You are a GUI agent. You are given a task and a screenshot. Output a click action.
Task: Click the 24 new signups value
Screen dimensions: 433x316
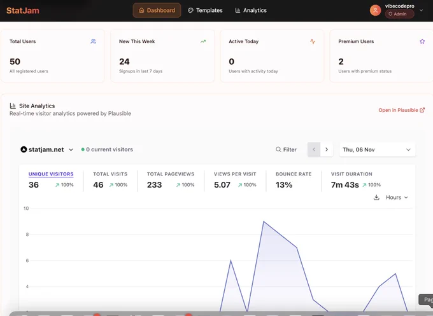point(124,62)
